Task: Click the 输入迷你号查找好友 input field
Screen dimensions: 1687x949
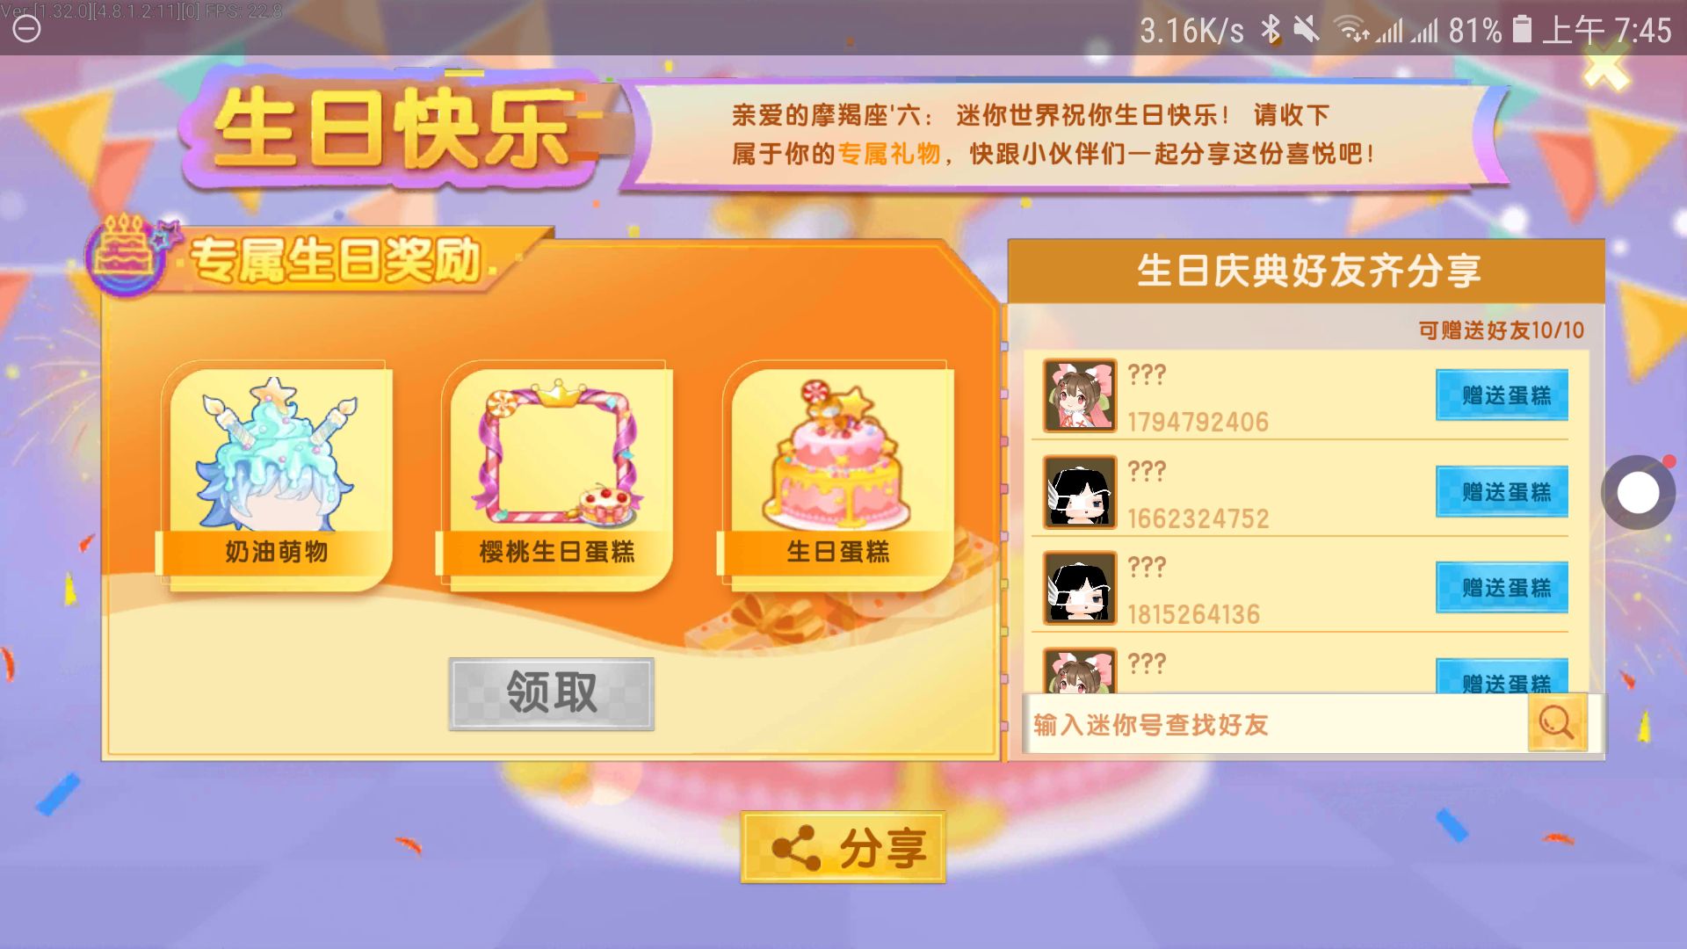Action: pyautogui.click(x=1278, y=724)
